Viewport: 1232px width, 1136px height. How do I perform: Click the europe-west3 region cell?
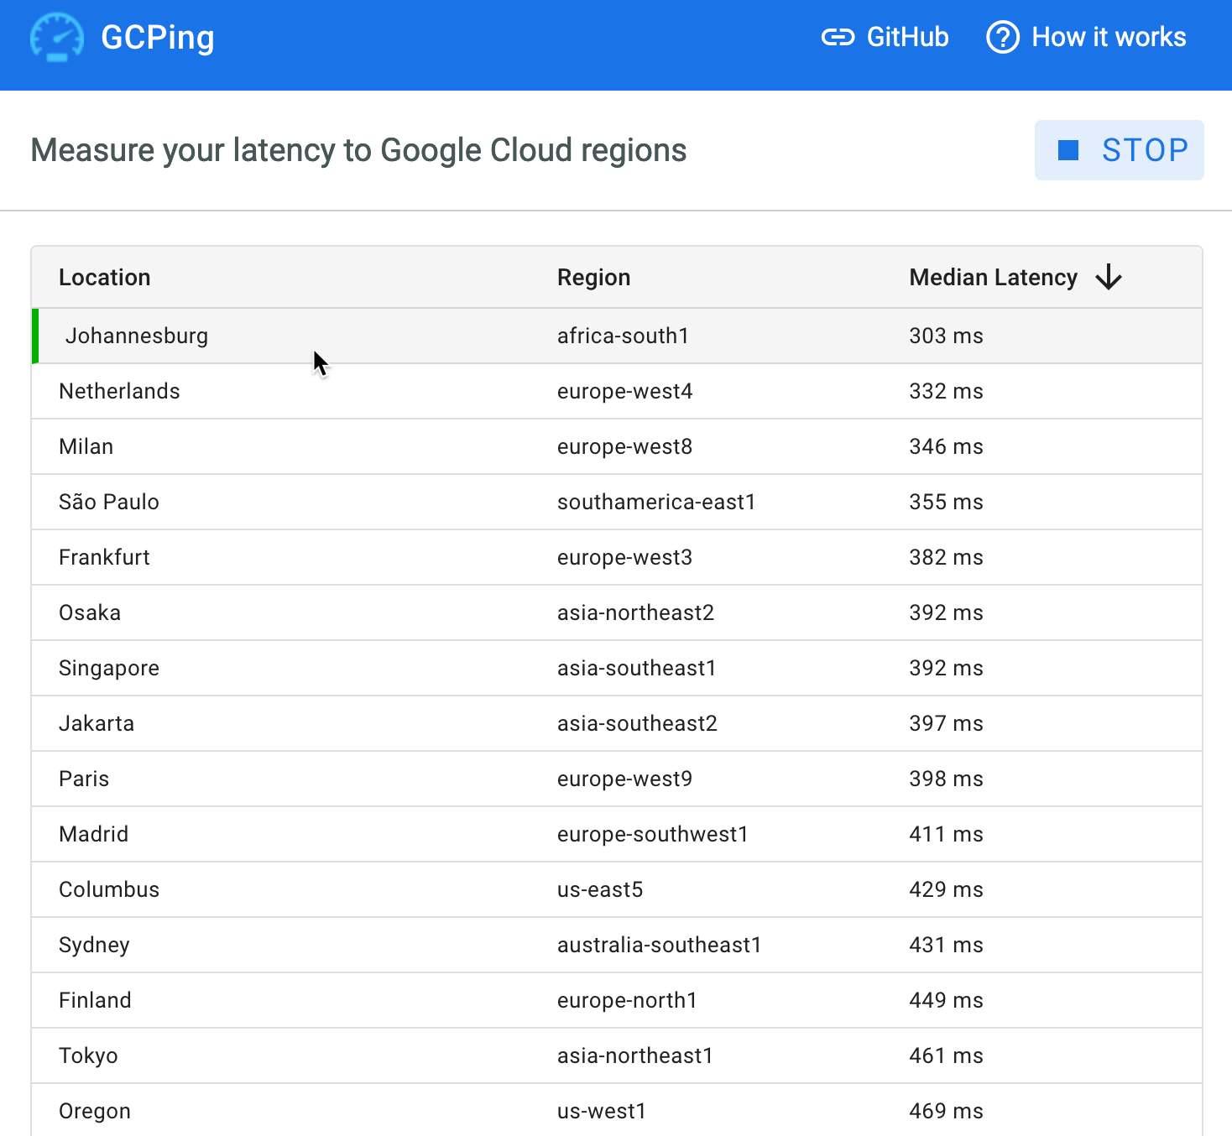pos(624,557)
